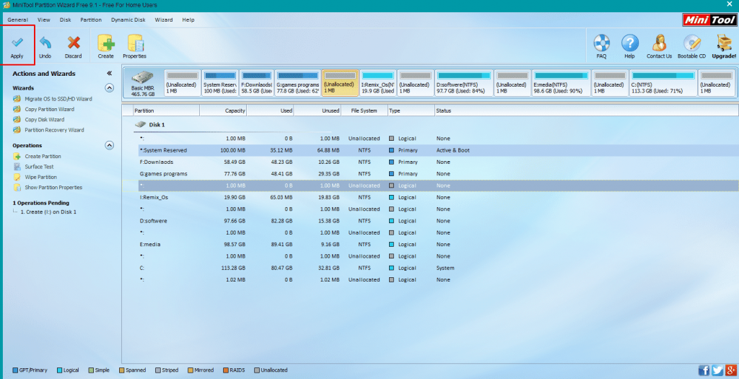The width and height of the screenshot is (739, 379).
Task: Open the Bootable CD icon
Action: coord(691,43)
